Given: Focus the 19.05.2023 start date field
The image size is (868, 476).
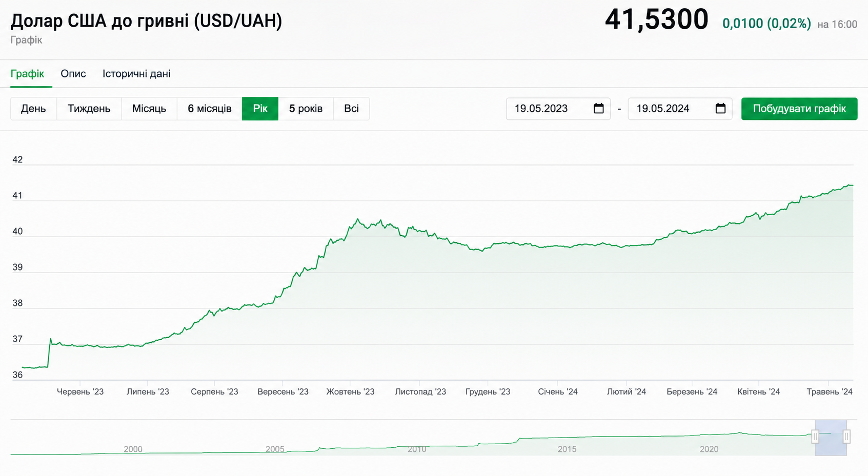Looking at the screenshot, I should pyautogui.click(x=558, y=109).
